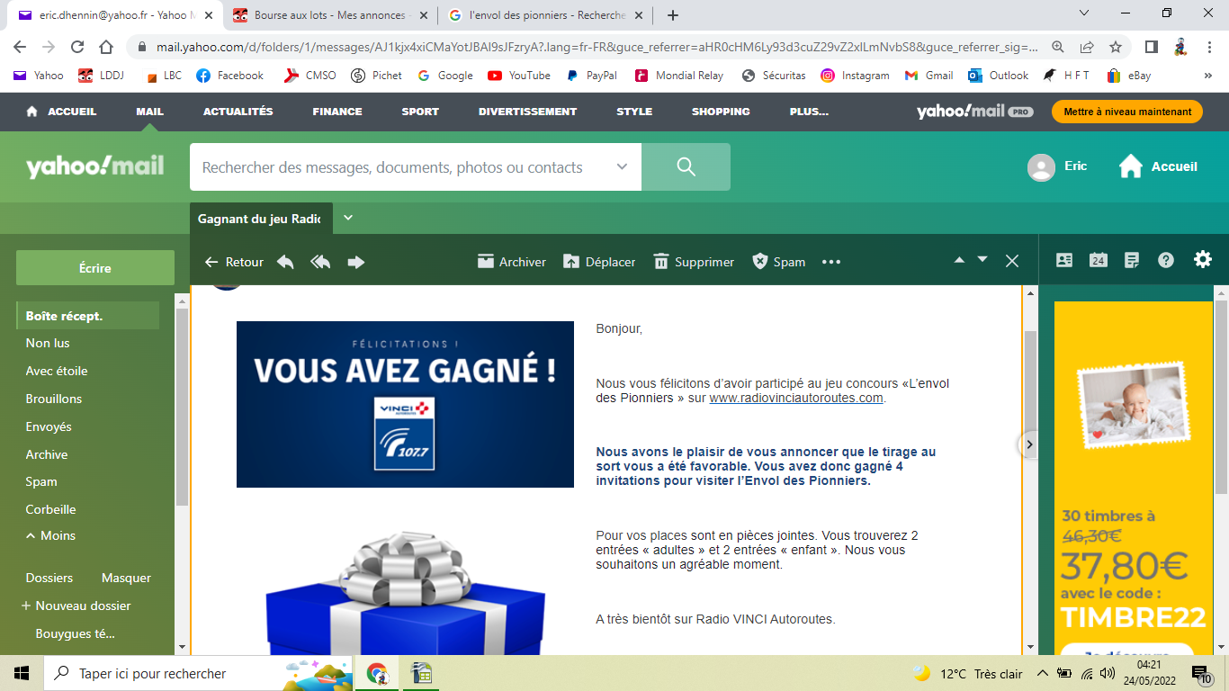Click the Chrome taskbar icon

coord(377,673)
